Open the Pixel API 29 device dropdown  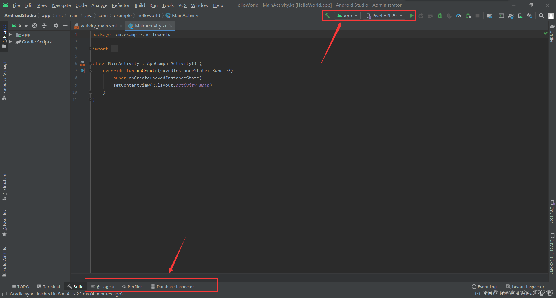tap(384, 16)
